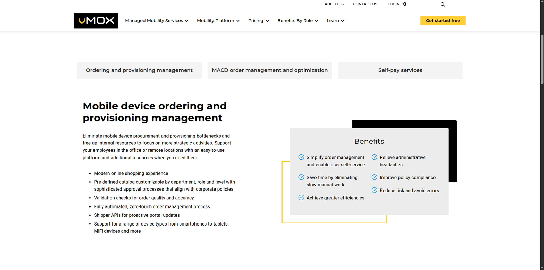Viewport: 544px width, 270px height.
Task: Click checkmark icon beside Improve policy compliance
Action: (374, 177)
